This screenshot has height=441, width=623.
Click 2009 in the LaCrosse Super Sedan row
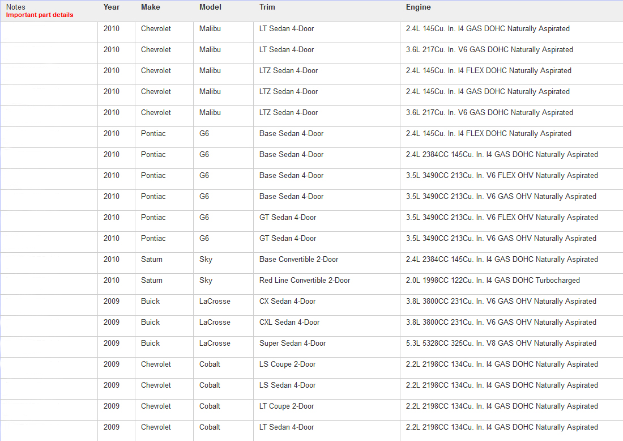[111, 343]
